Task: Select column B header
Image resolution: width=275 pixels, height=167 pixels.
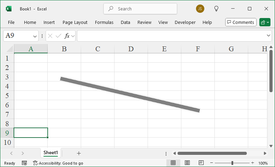Action: (64, 49)
